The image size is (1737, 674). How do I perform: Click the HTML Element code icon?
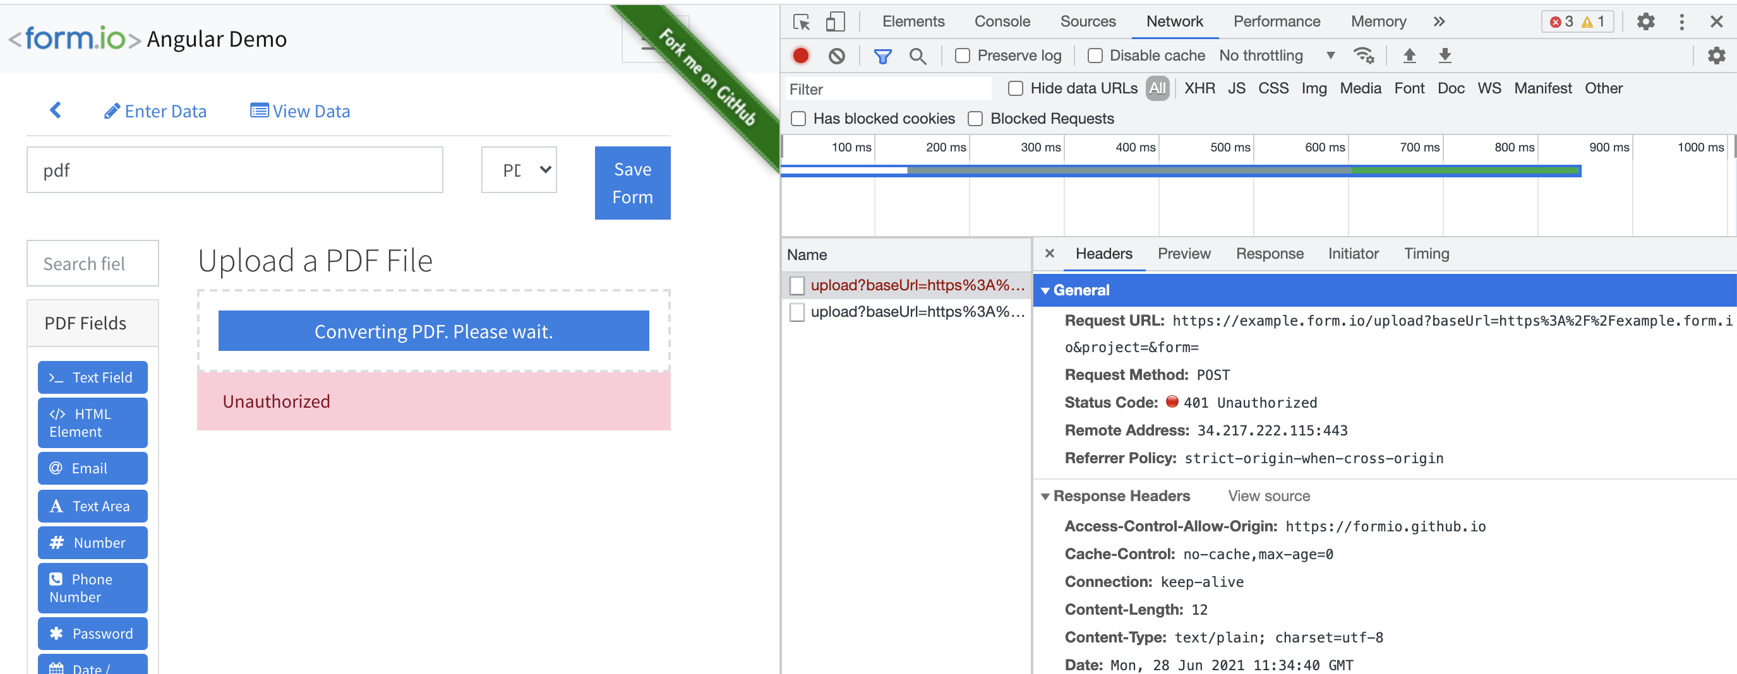point(57,414)
